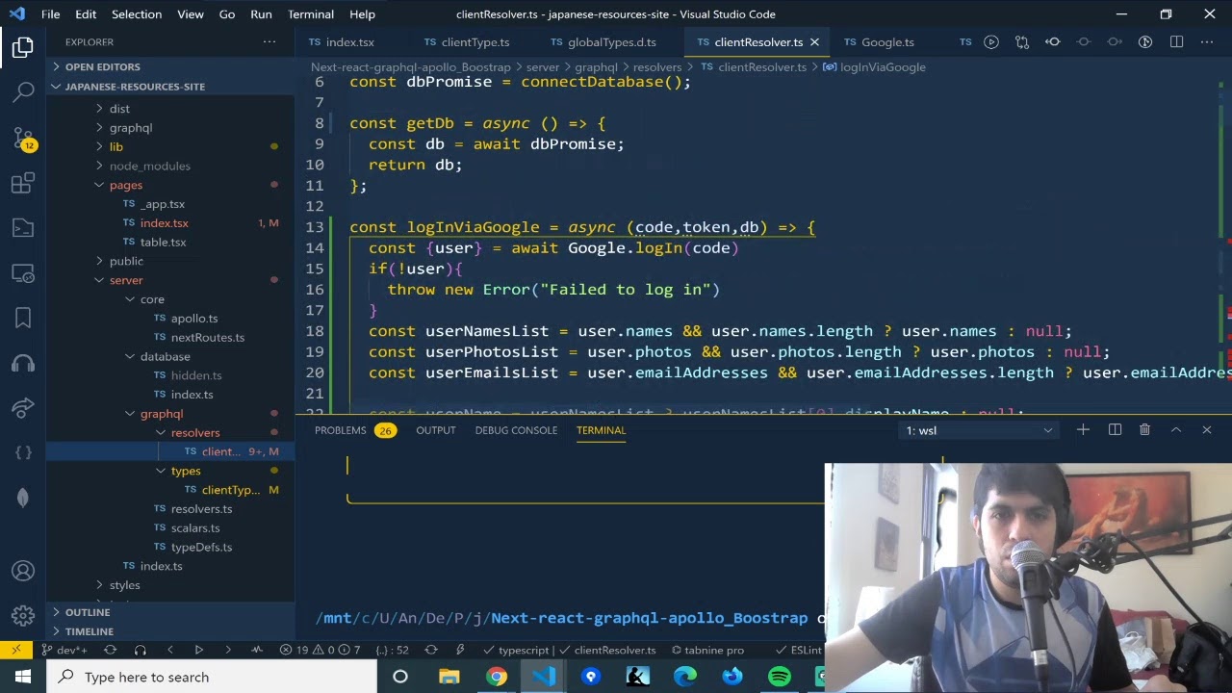Viewport: 1232px width, 693px height.
Task: Switch to the globalTypes.d.ts editor tab
Action: coord(612,42)
